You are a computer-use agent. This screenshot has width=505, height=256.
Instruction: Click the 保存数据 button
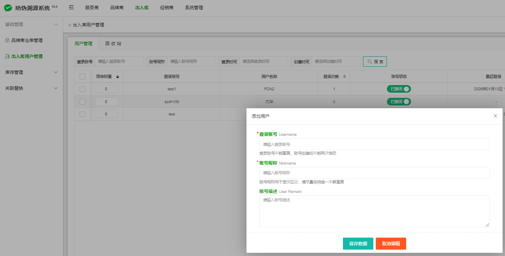358,244
